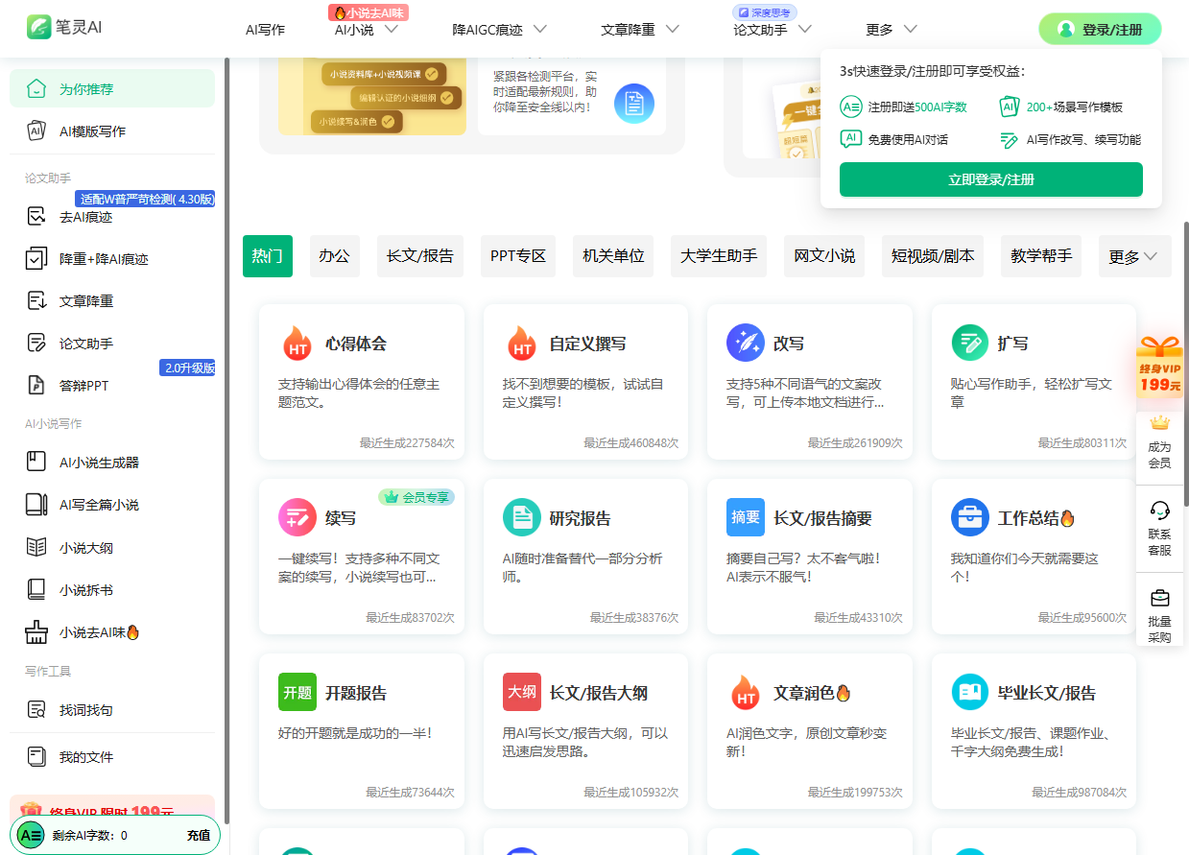Open the 终身VIP 199元 gift promo

1159,367
